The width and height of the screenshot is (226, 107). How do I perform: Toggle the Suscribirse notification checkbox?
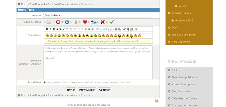click(45, 82)
